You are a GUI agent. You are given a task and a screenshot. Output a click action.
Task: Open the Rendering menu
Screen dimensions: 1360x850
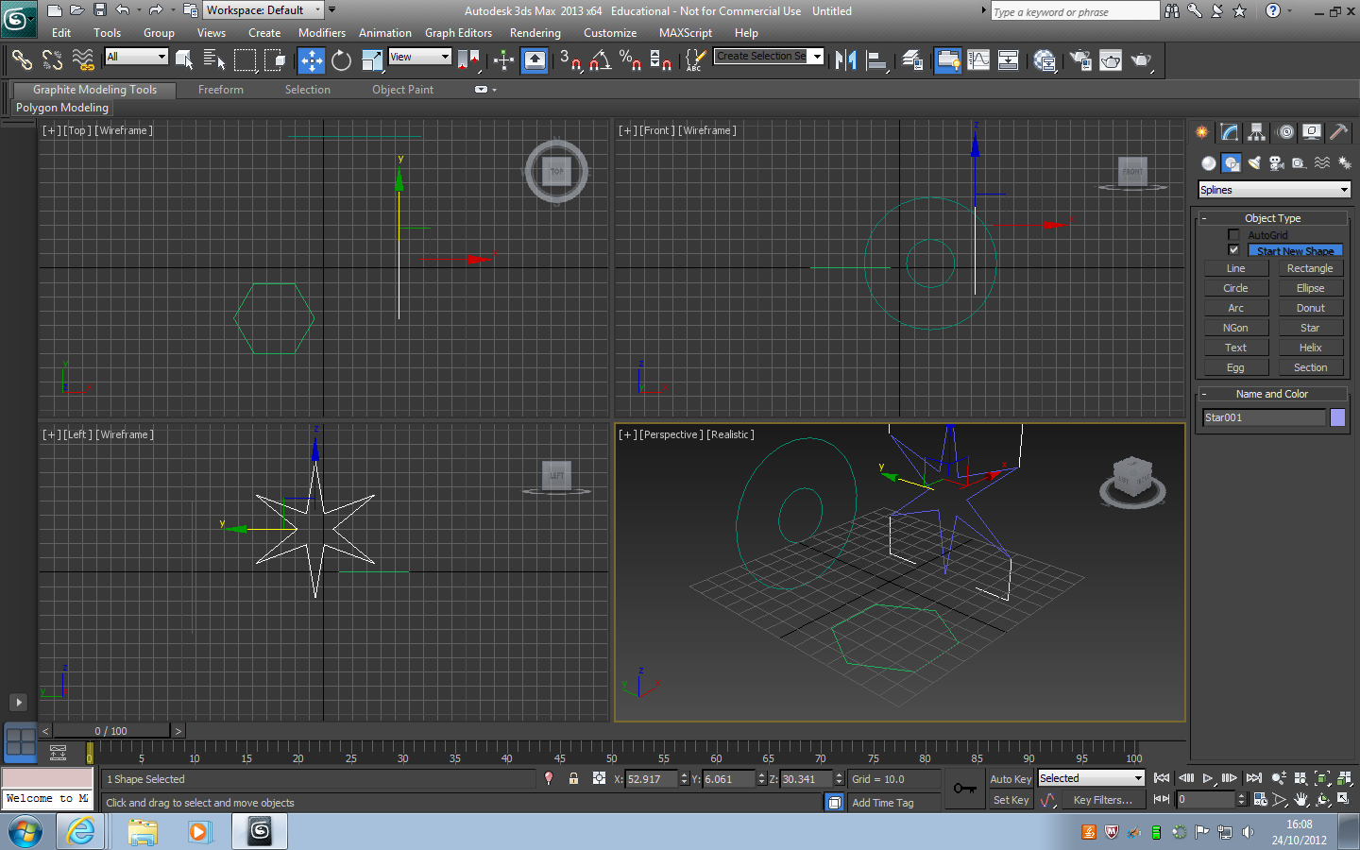[x=535, y=32]
